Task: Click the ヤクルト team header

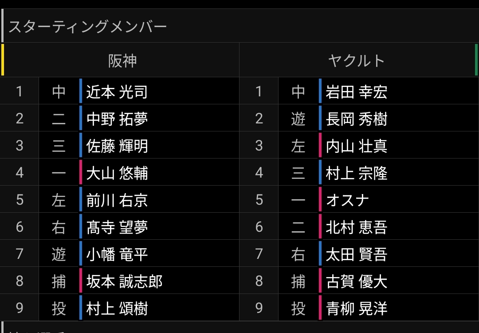Action: coord(356,60)
